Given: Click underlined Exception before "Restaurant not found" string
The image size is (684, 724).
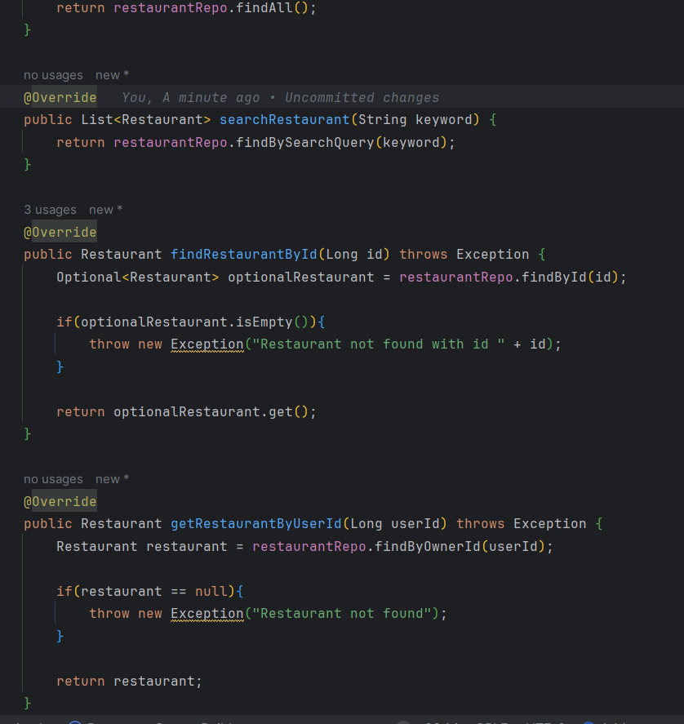Looking at the screenshot, I should (x=207, y=614).
